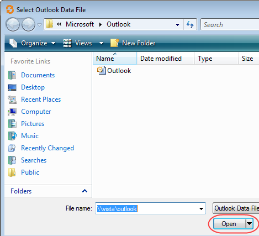Screen dimensions: 259x236
Task: Click the orange dialog title icon
Action: coord(10,9)
